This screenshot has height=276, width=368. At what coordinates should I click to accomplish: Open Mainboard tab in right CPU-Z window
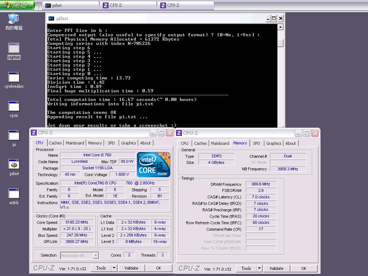point(220,143)
